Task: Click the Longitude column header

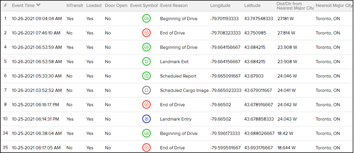Action: coord(220,5)
